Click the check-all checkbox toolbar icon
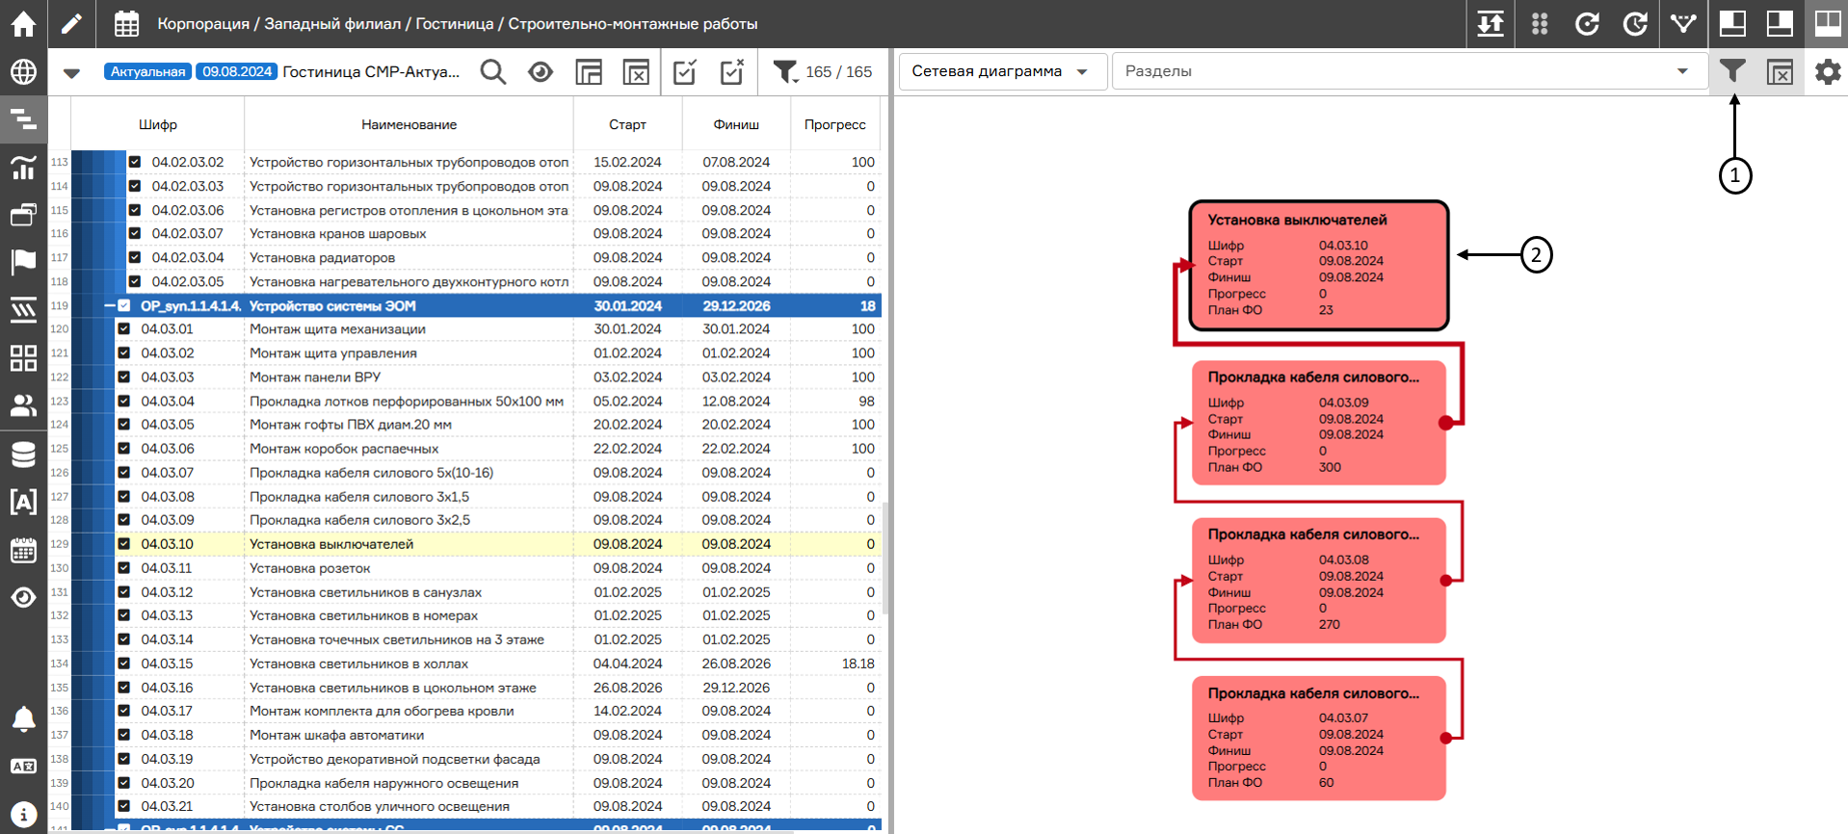 (x=685, y=71)
